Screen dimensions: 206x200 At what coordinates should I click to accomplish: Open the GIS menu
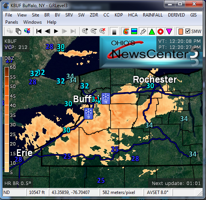[x=193, y=15]
